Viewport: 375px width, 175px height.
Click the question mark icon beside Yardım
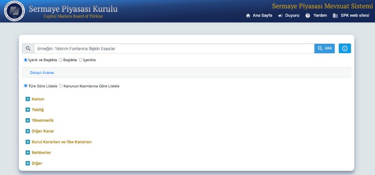click(x=308, y=15)
